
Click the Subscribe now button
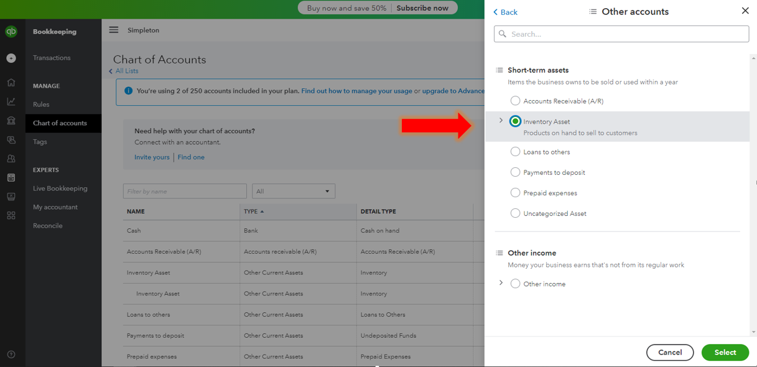coord(423,8)
